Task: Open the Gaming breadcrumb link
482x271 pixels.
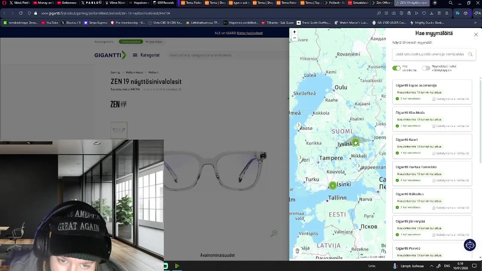Action: [x=115, y=72]
